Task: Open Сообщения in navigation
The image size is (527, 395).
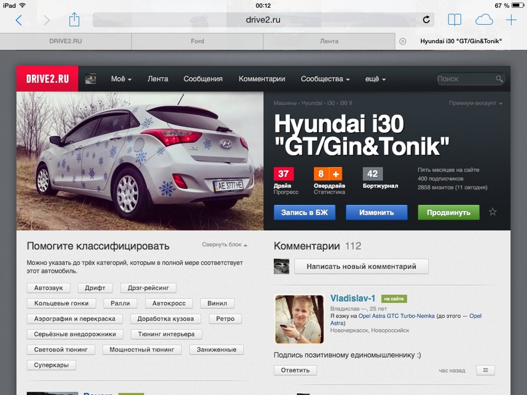Action: (203, 79)
